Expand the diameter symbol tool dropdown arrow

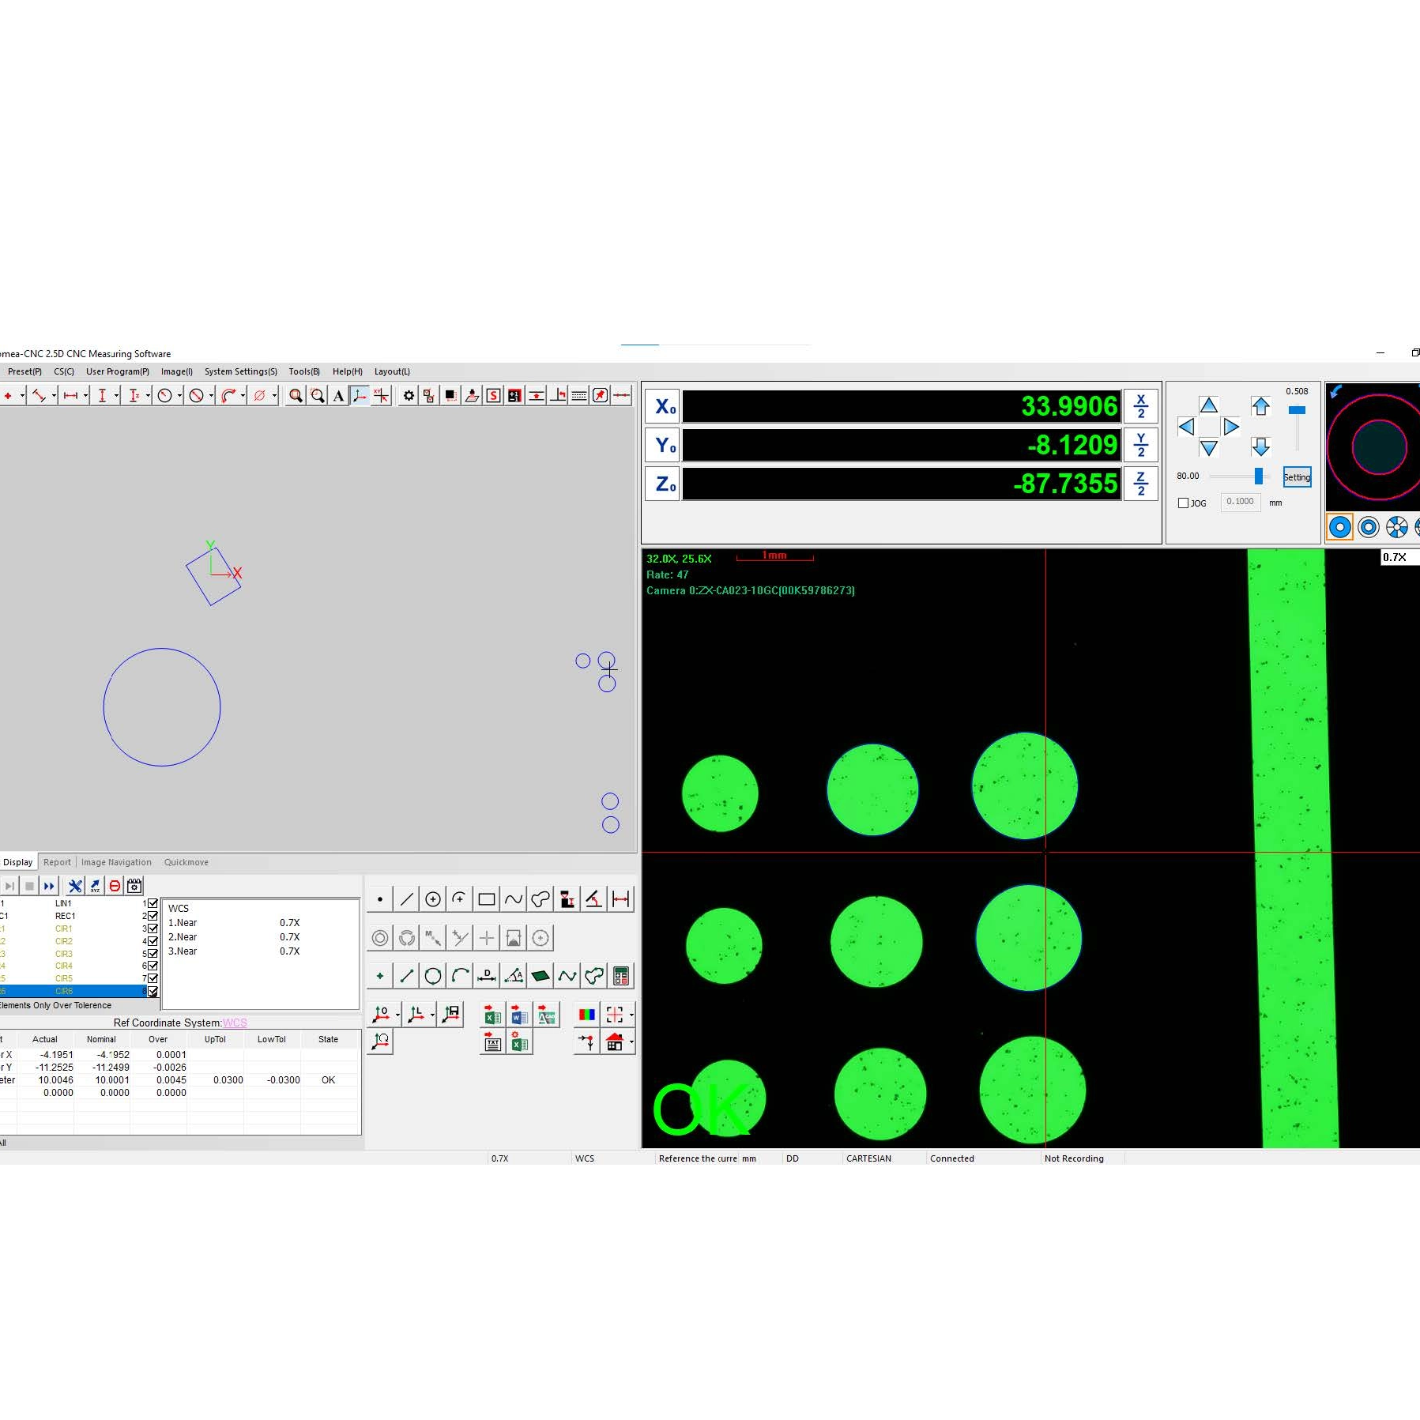274,396
